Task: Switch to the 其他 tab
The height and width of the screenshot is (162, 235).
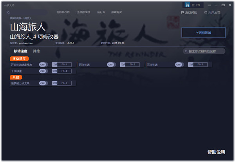Action: tap(36, 51)
